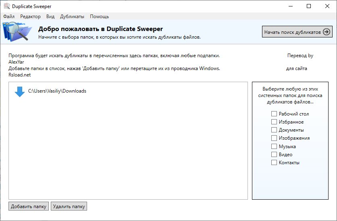Enable the Рабочий стол checkbox

[274, 114]
